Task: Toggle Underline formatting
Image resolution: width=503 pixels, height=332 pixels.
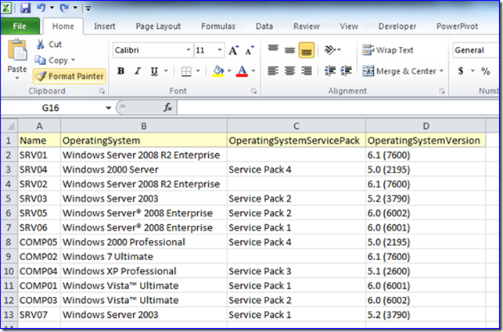Action: pos(154,71)
